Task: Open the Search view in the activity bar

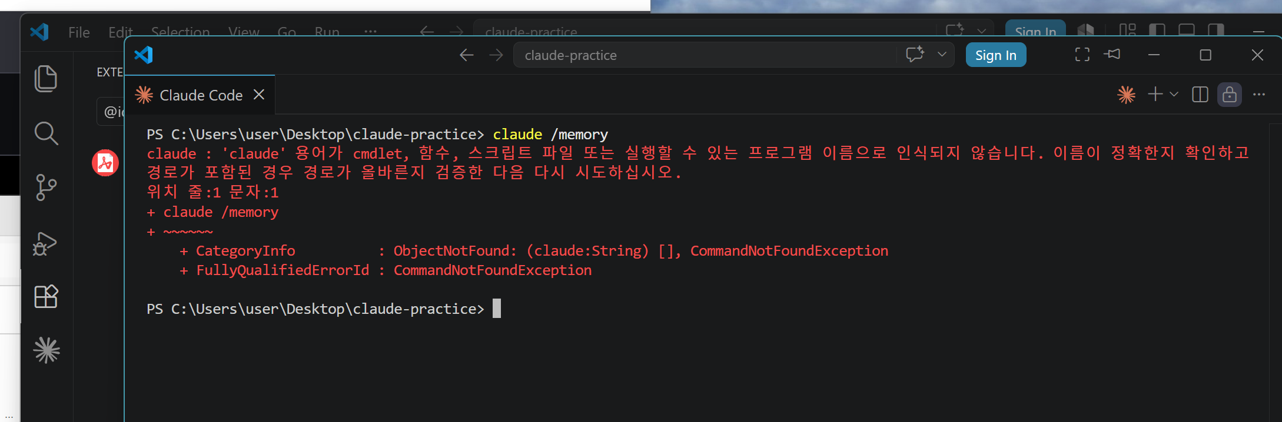Action: [46, 133]
